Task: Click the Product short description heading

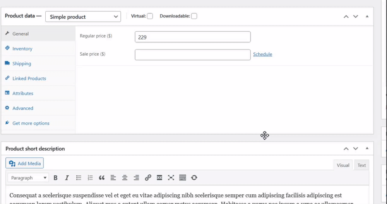Action: point(35,149)
